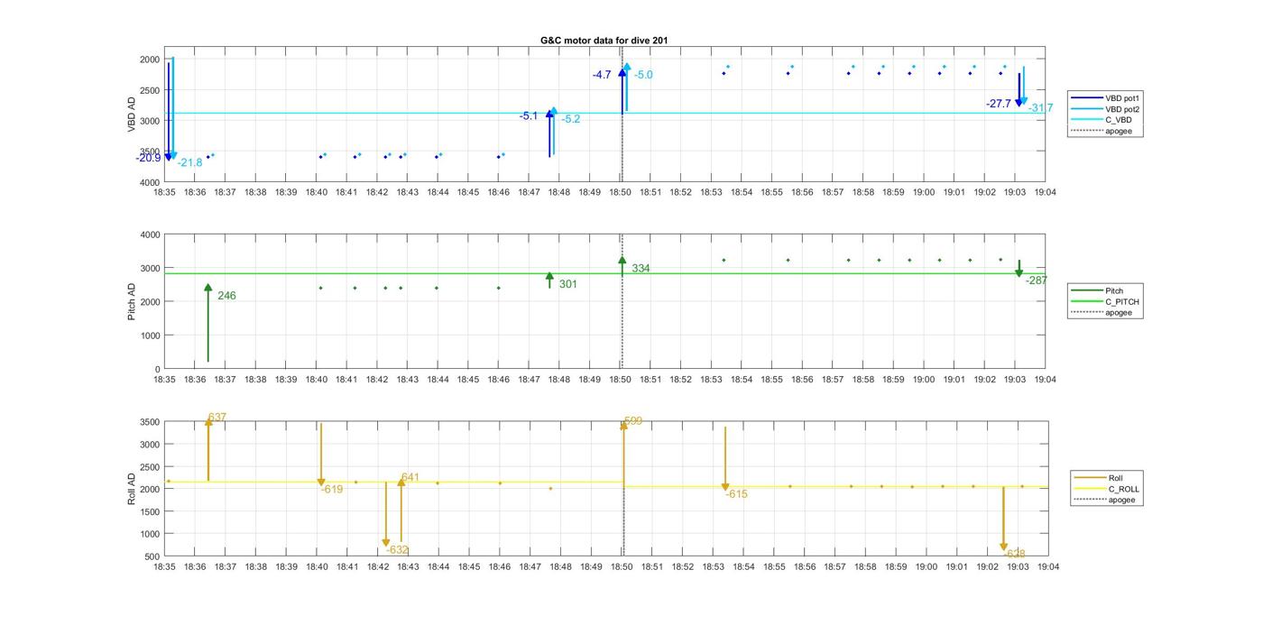
Task: Click the "-619" roll annotation
Action: click(x=331, y=490)
